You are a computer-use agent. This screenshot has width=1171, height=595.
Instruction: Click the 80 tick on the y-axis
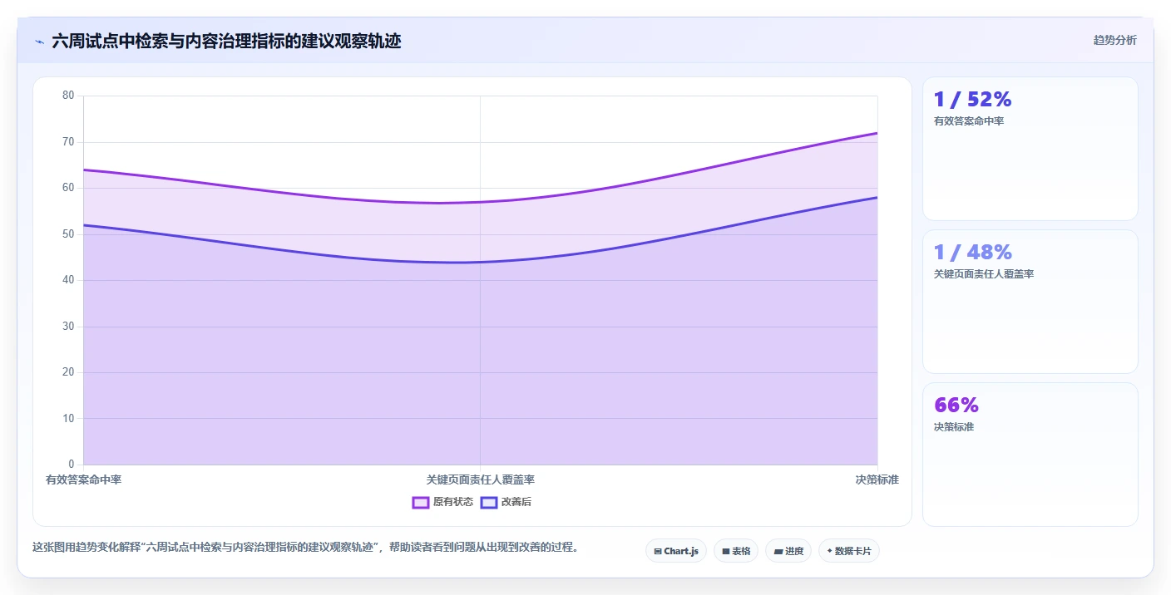pyautogui.click(x=68, y=96)
